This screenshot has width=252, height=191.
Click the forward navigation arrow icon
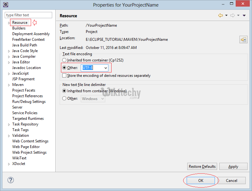(233, 15)
